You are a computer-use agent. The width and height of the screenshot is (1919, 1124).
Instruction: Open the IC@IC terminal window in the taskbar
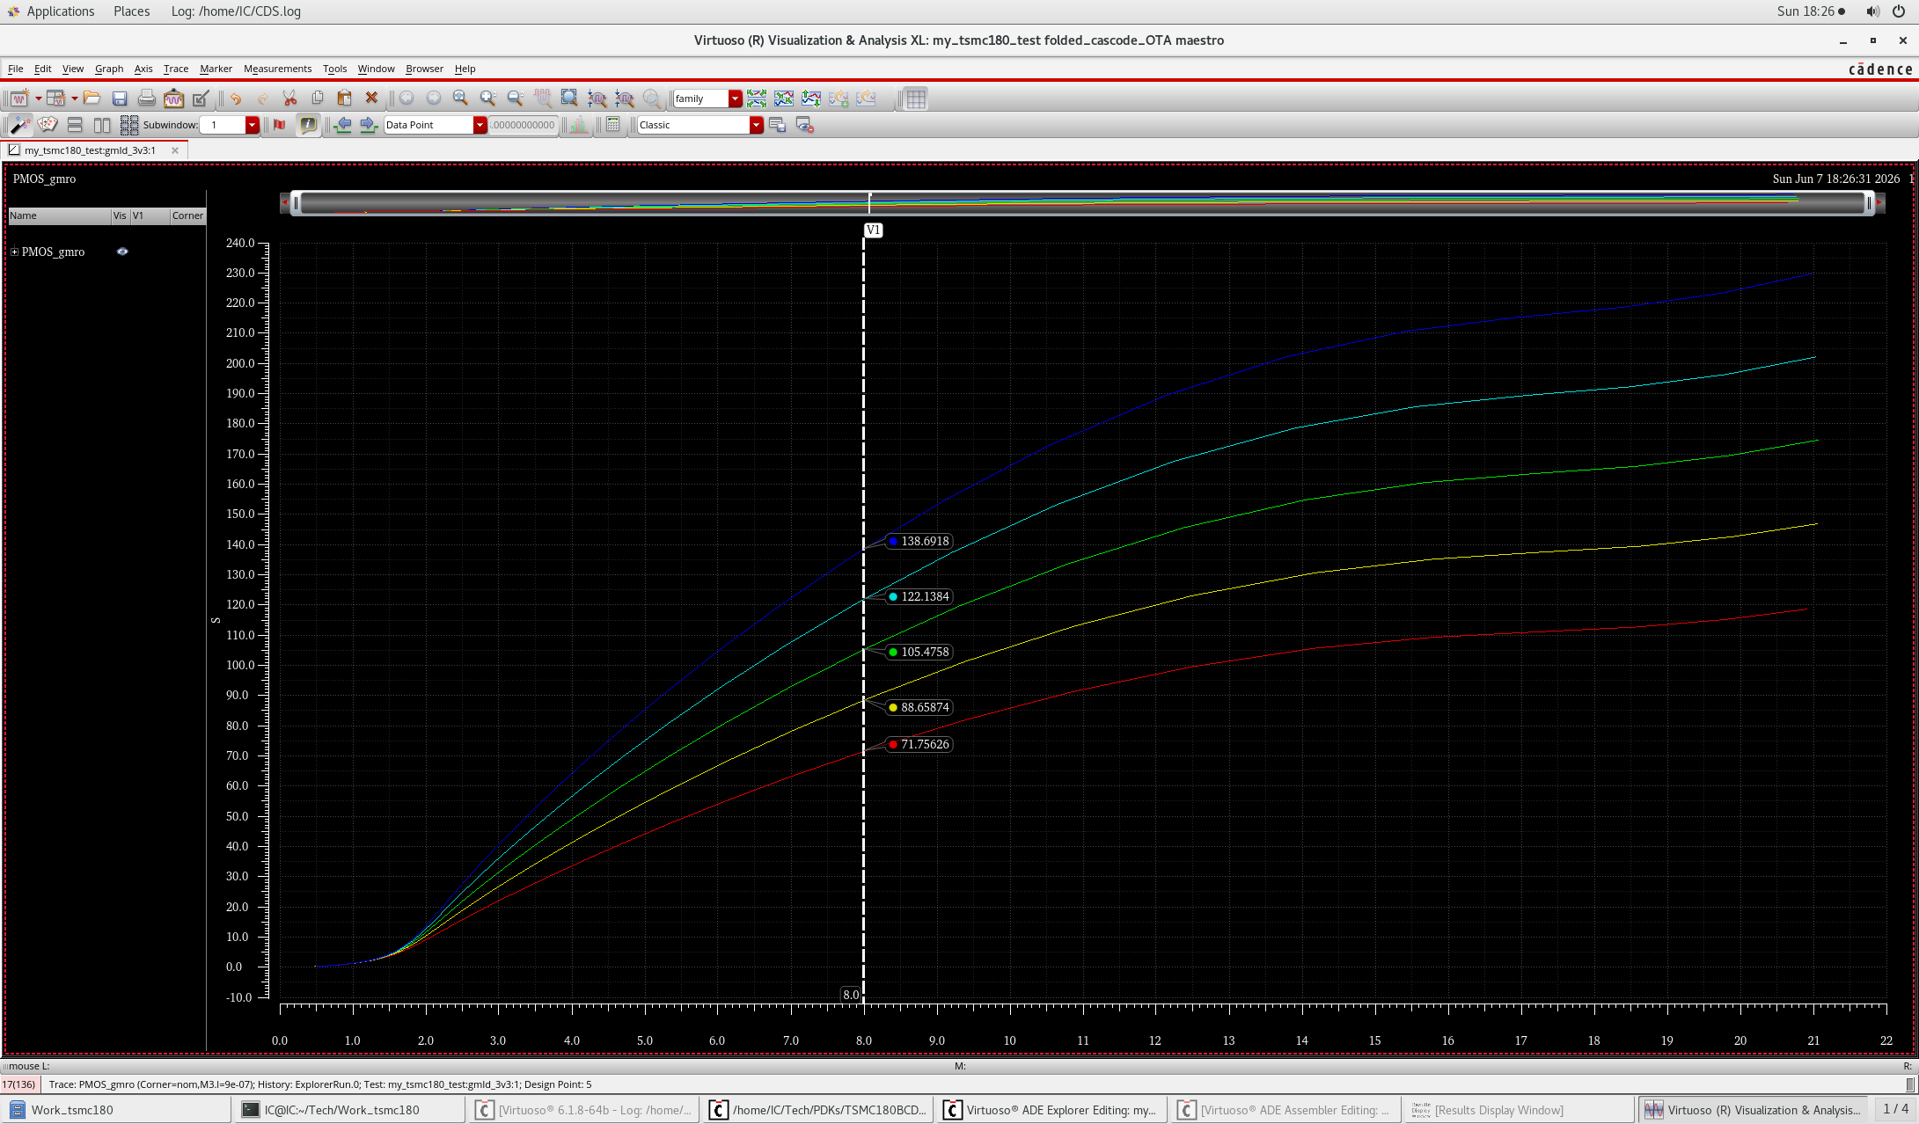349,1110
